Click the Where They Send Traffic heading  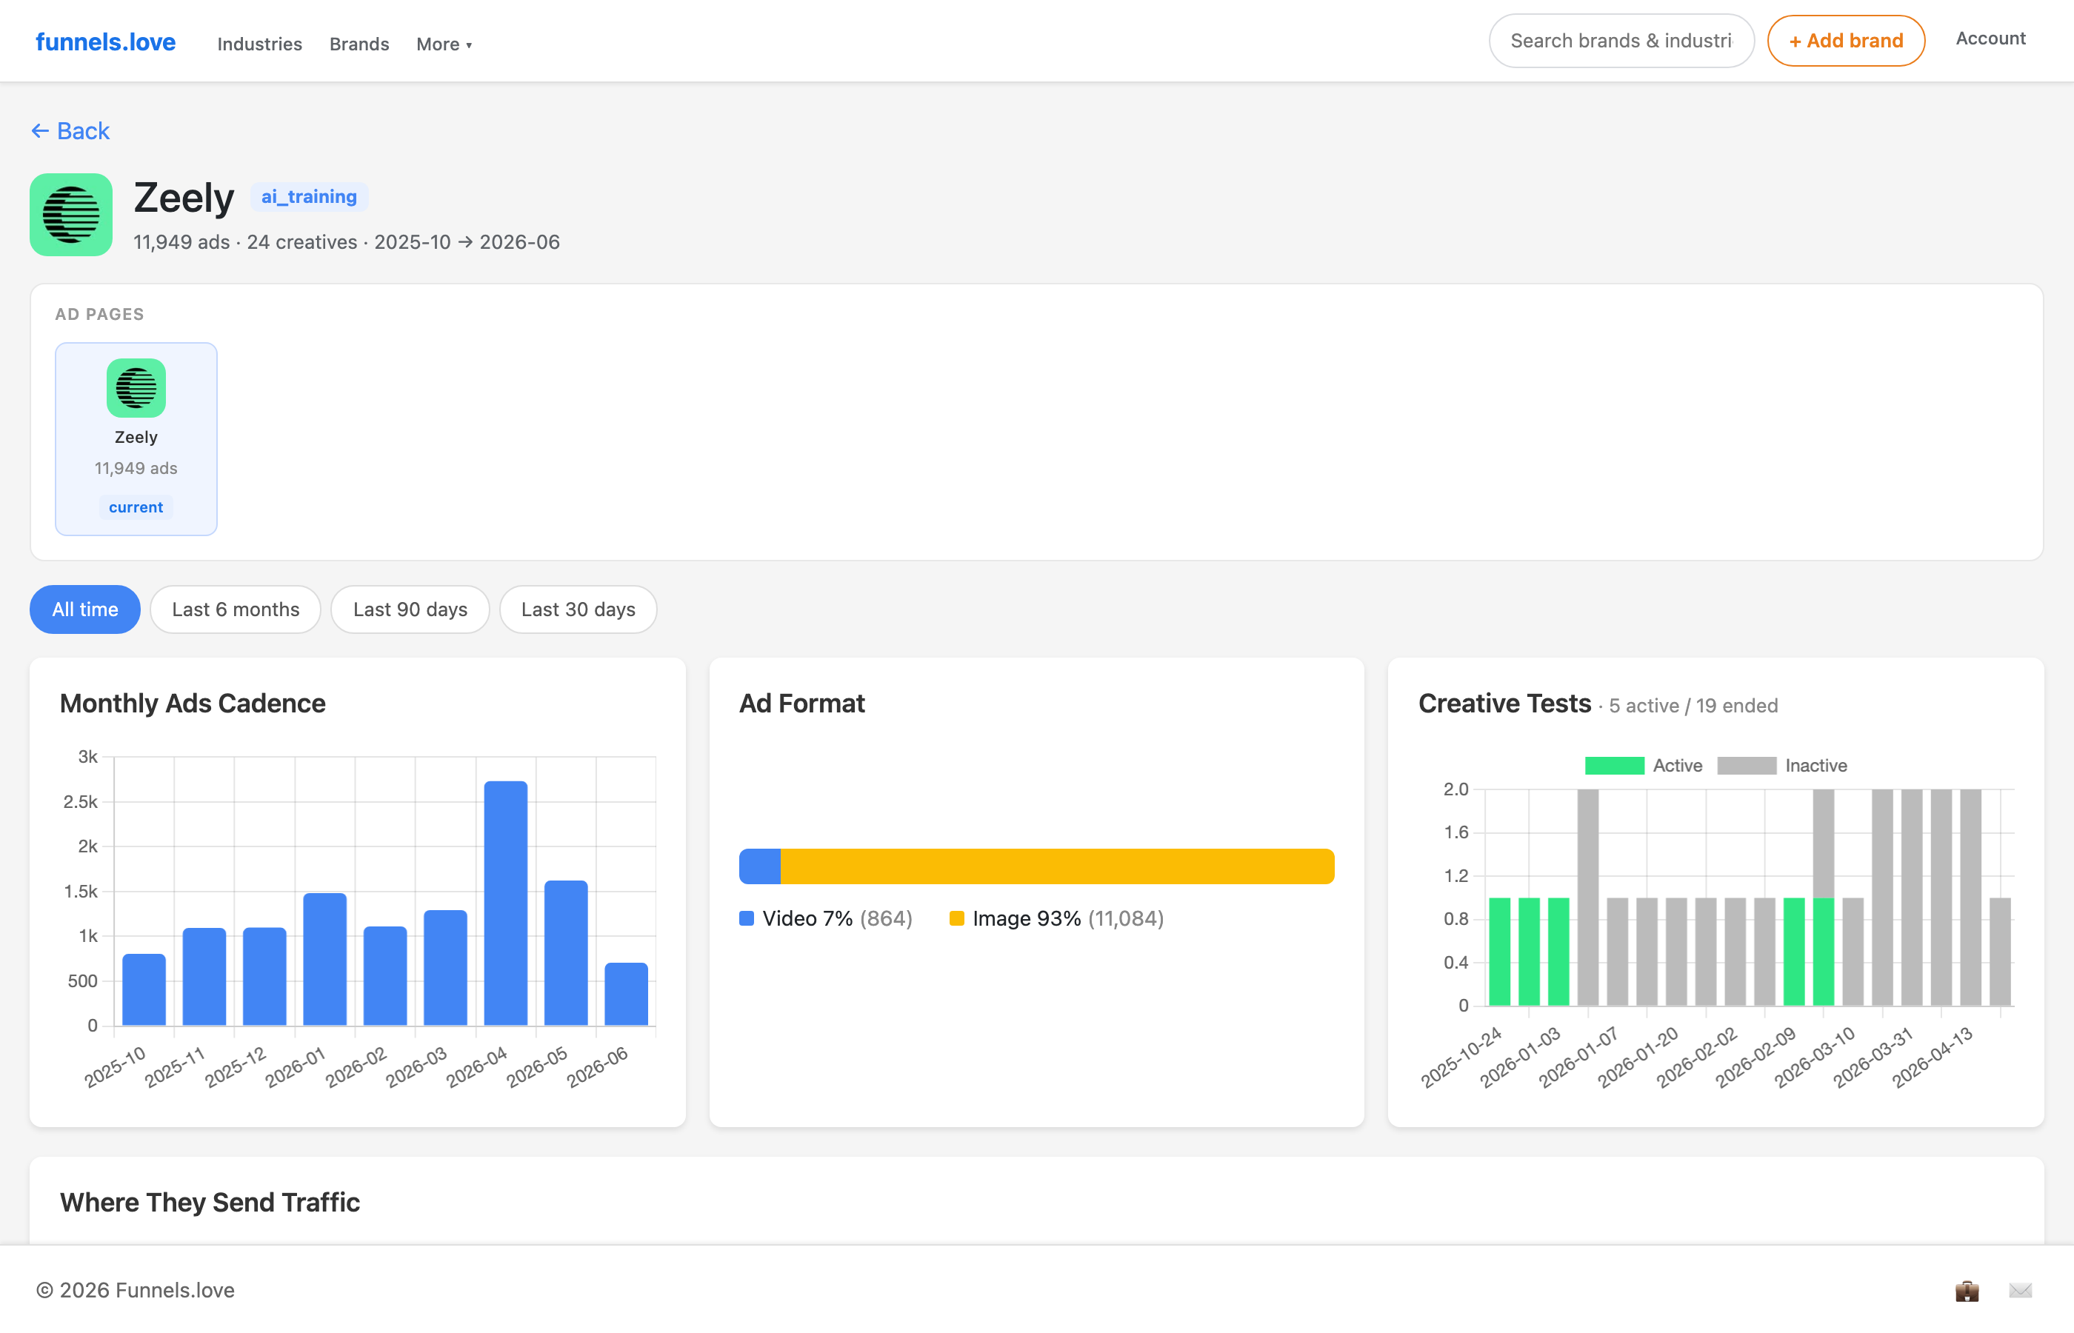(x=210, y=1203)
